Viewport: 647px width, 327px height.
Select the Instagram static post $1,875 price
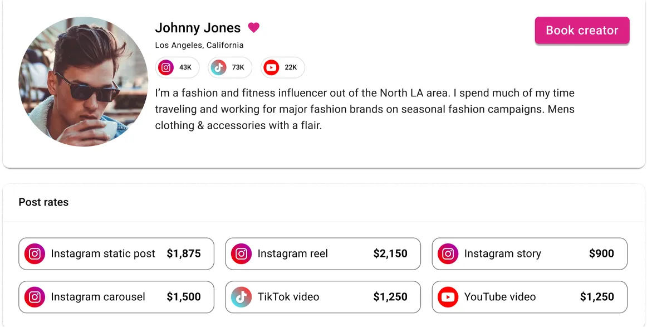[x=184, y=253]
